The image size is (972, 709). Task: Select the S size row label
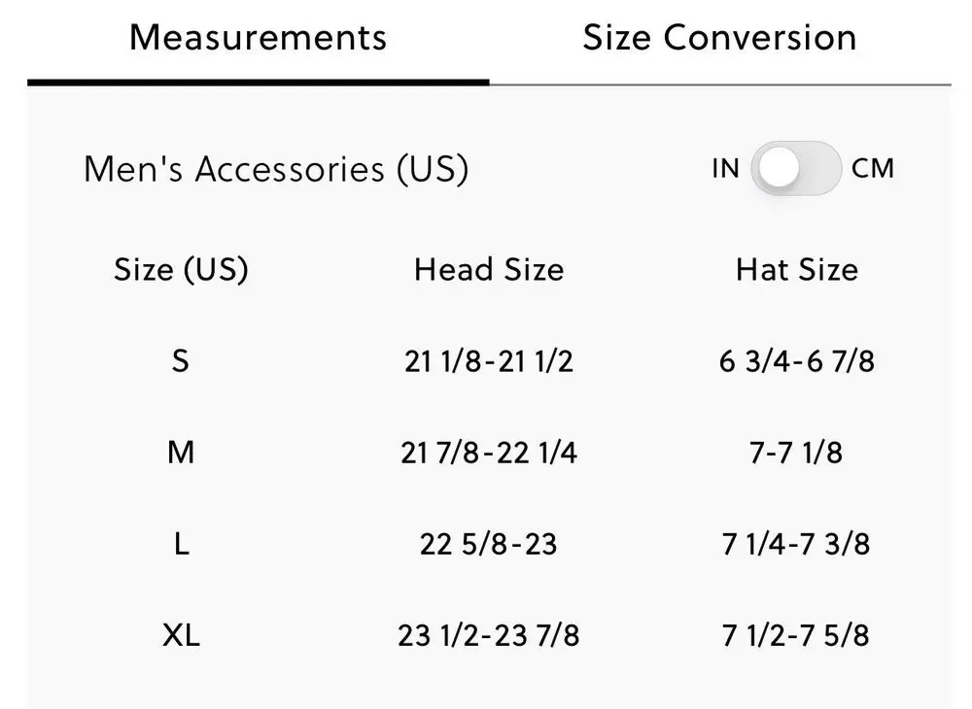click(x=181, y=361)
